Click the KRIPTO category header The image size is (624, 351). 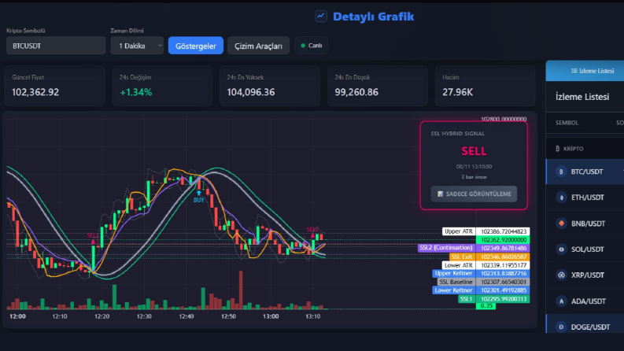click(x=585, y=149)
